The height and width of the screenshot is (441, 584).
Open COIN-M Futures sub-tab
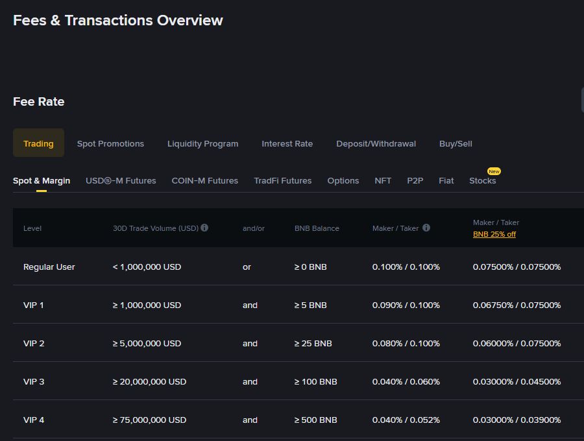click(205, 181)
